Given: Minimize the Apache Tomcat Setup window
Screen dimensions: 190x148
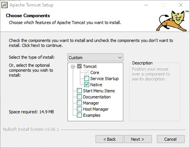Looking at the screenshot, I should click(x=146, y=5).
